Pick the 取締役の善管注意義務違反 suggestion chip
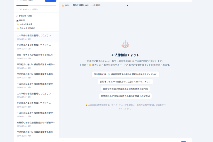Screen dimensions: 213x142 [125, 89]
